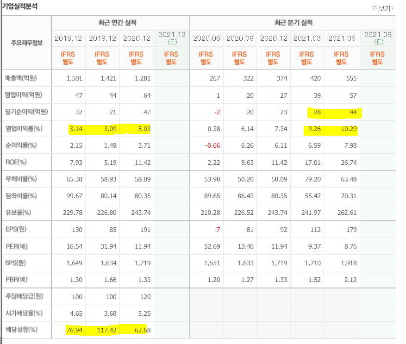The image size is (406, 344).
Task: Select the 최근 연간 실적 header
Action: click(117, 23)
